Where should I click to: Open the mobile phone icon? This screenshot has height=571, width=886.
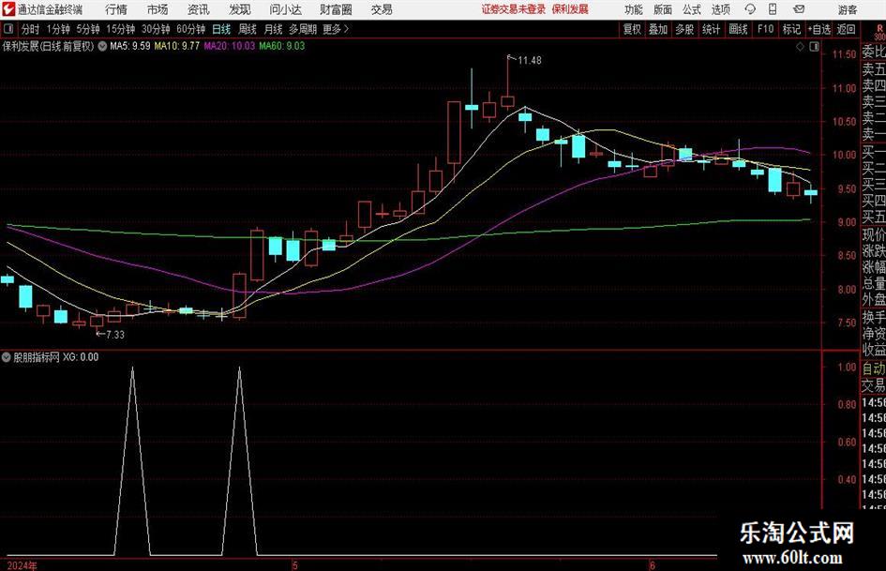pos(773,9)
